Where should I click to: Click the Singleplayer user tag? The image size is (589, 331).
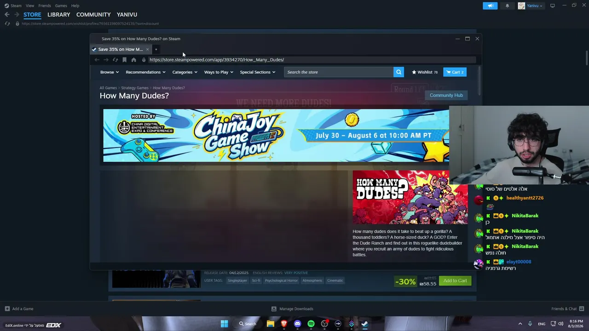point(237,280)
